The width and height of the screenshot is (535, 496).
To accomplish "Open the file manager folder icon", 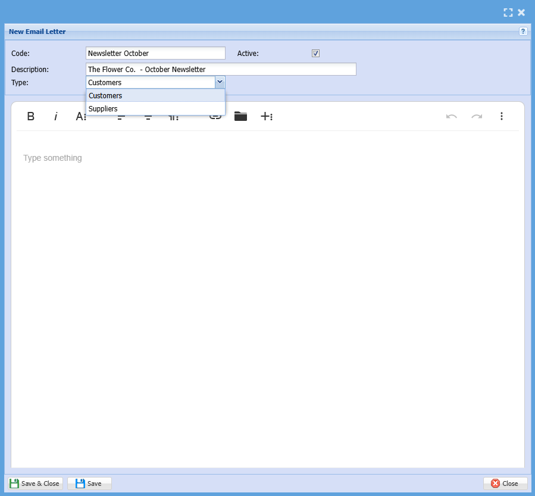I will coord(240,116).
